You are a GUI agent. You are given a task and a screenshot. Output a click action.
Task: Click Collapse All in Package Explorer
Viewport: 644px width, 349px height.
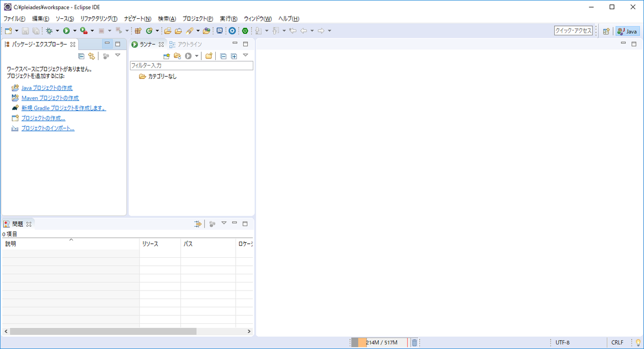[81, 56]
